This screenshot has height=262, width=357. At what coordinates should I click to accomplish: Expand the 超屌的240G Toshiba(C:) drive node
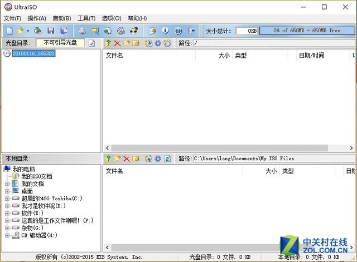7,199
